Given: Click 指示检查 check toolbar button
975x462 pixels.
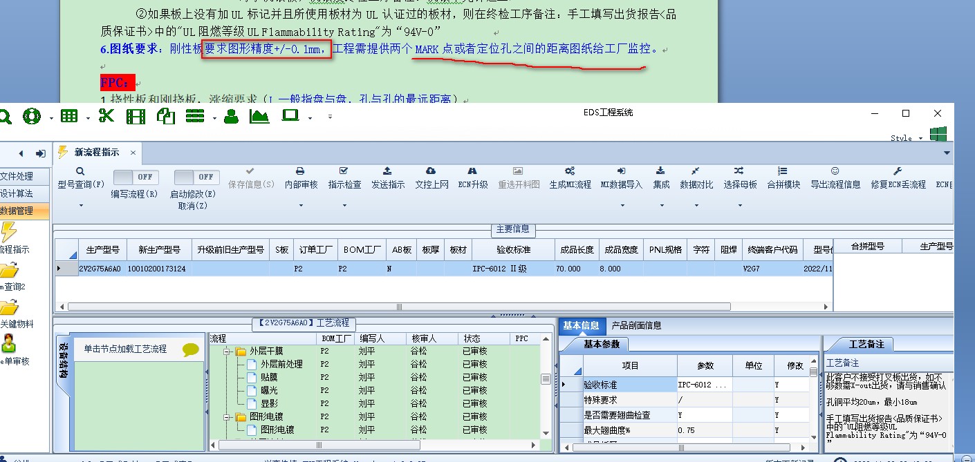Looking at the screenshot, I should coord(344,178).
